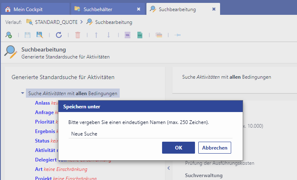
Task: Collapse the Suche Aktivitäten tree node
Action: (x=23, y=93)
